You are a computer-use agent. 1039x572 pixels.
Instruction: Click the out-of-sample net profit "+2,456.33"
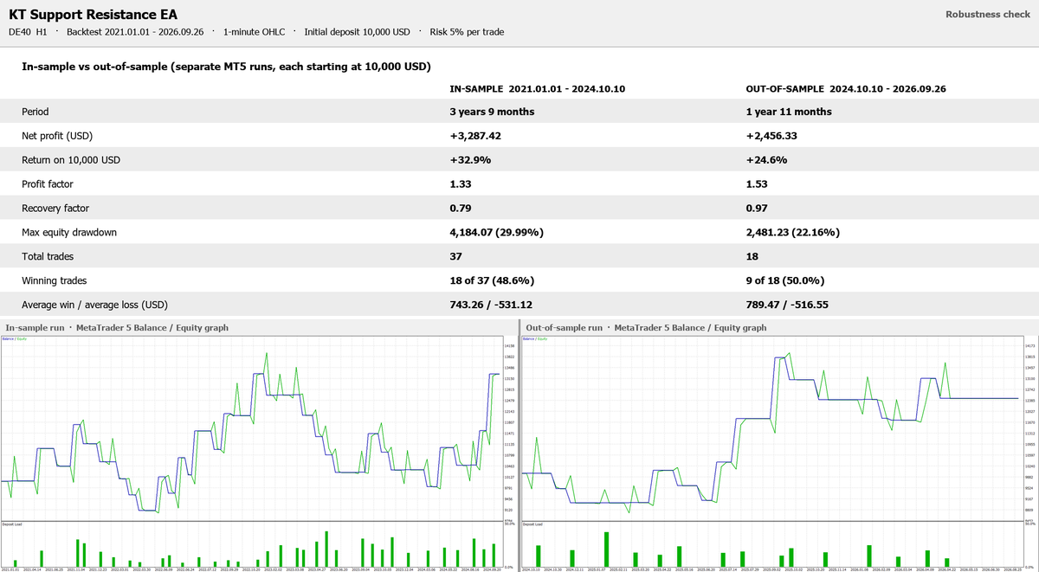point(772,136)
